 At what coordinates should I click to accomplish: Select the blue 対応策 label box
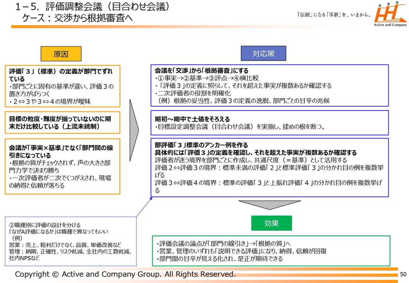pyautogui.click(x=263, y=53)
